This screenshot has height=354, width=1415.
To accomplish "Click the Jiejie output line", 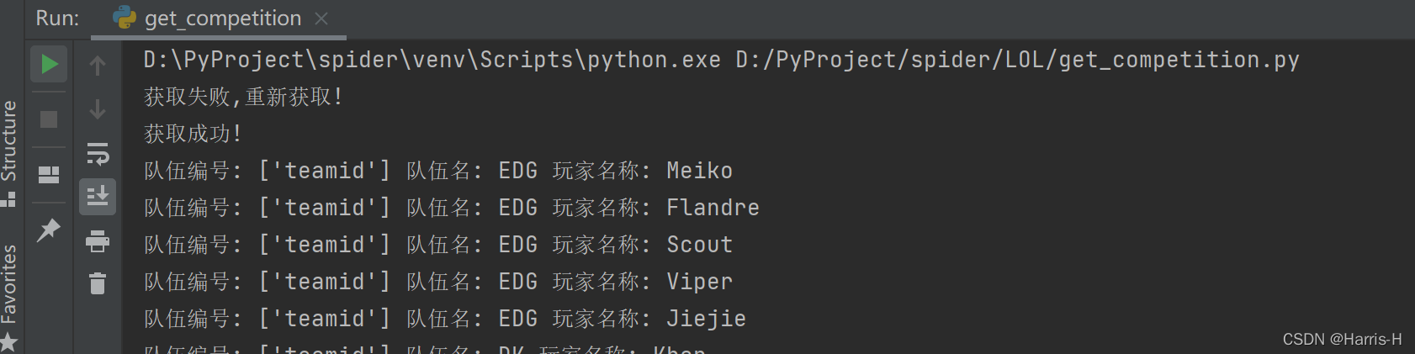I will [x=444, y=319].
